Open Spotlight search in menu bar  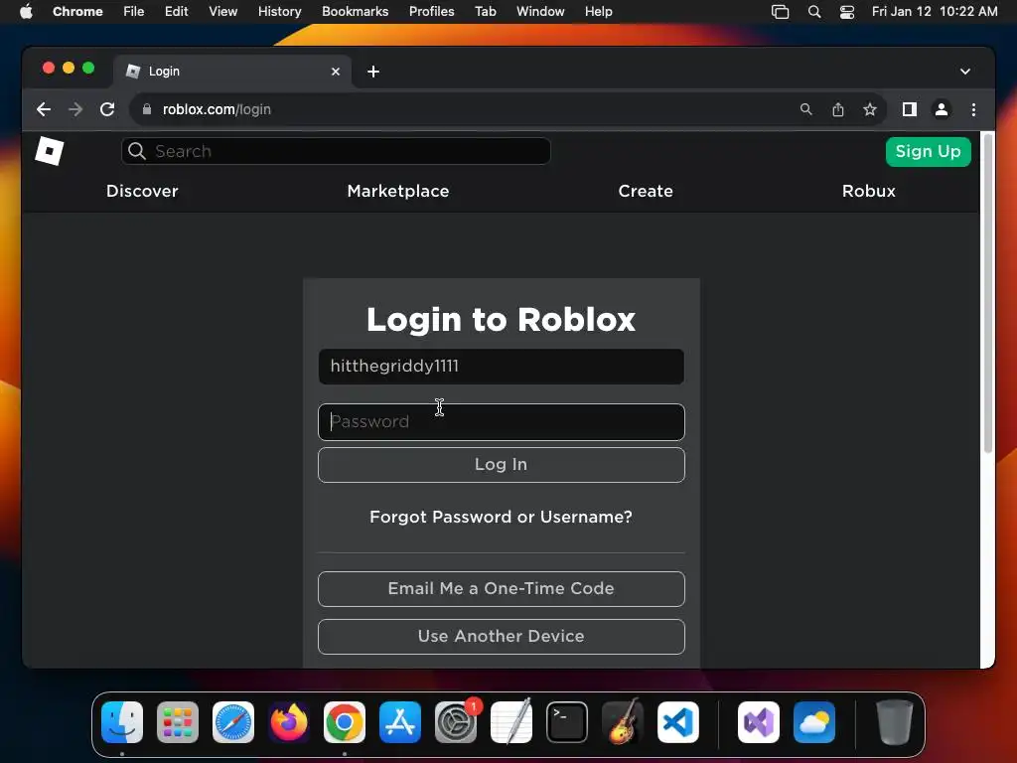(814, 12)
